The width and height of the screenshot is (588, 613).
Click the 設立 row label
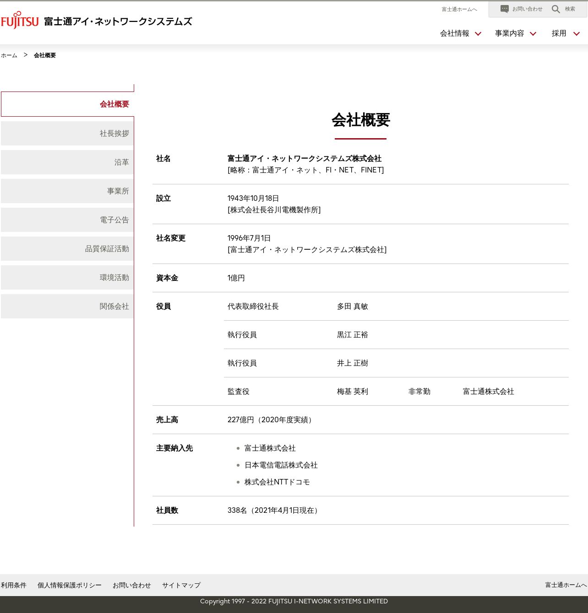point(163,199)
